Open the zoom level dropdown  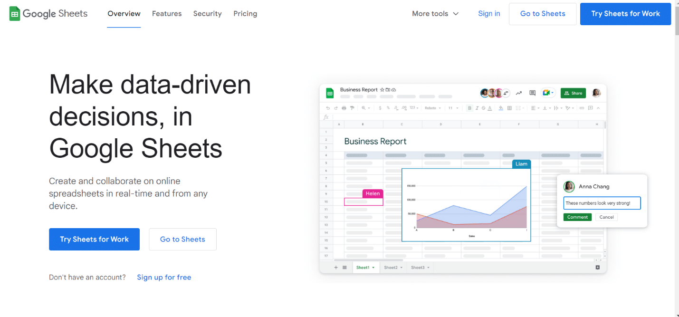(366, 108)
